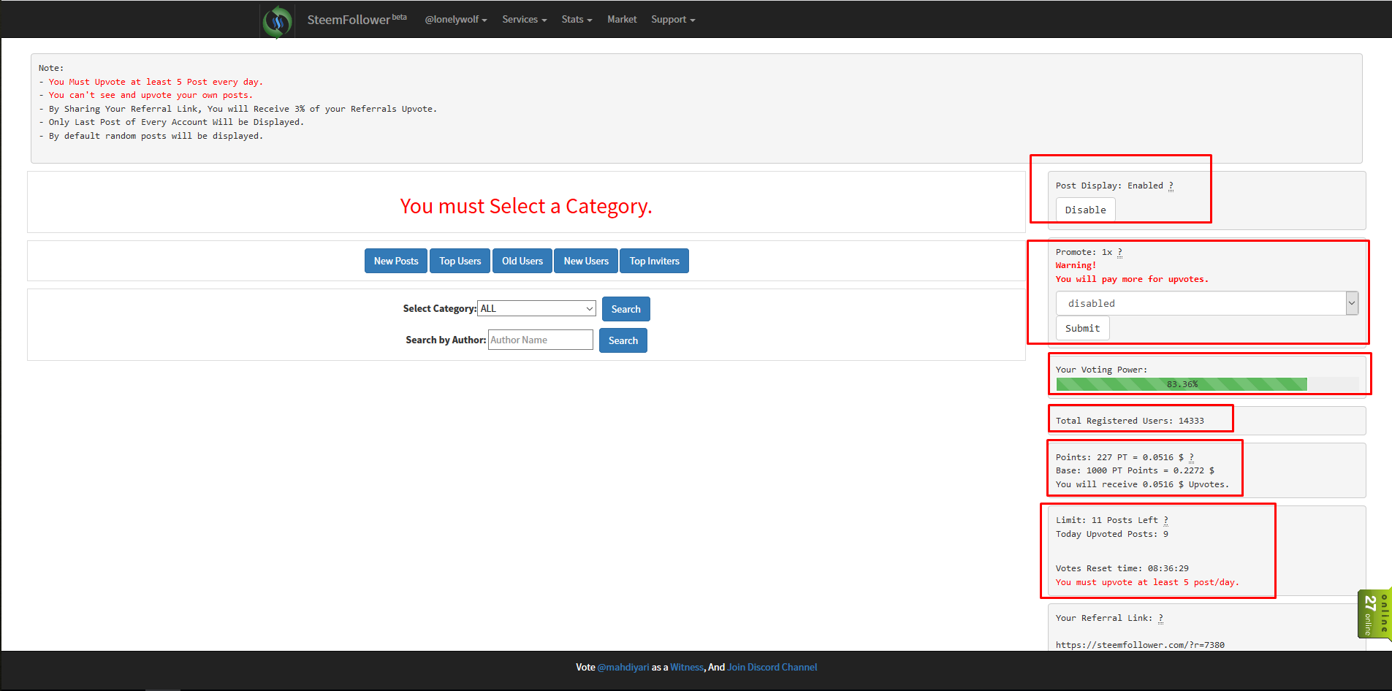
Task: View New Users list
Action: 586,261
